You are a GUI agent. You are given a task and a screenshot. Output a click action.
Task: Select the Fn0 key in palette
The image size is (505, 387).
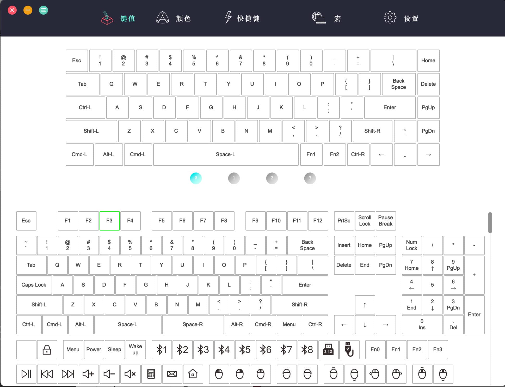pyautogui.click(x=375, y=349)
